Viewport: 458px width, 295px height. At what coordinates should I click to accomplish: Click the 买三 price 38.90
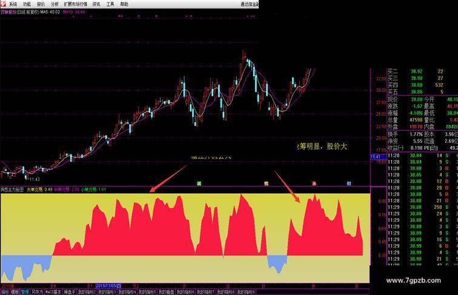point(417,78)
